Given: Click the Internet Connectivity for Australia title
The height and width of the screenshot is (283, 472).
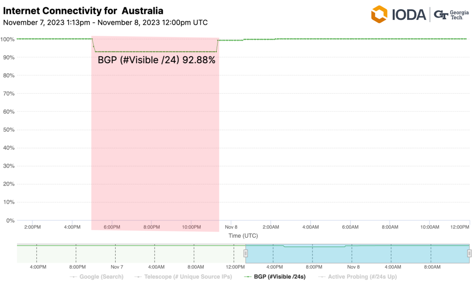Looking at the screenshot, I should 83,10.
